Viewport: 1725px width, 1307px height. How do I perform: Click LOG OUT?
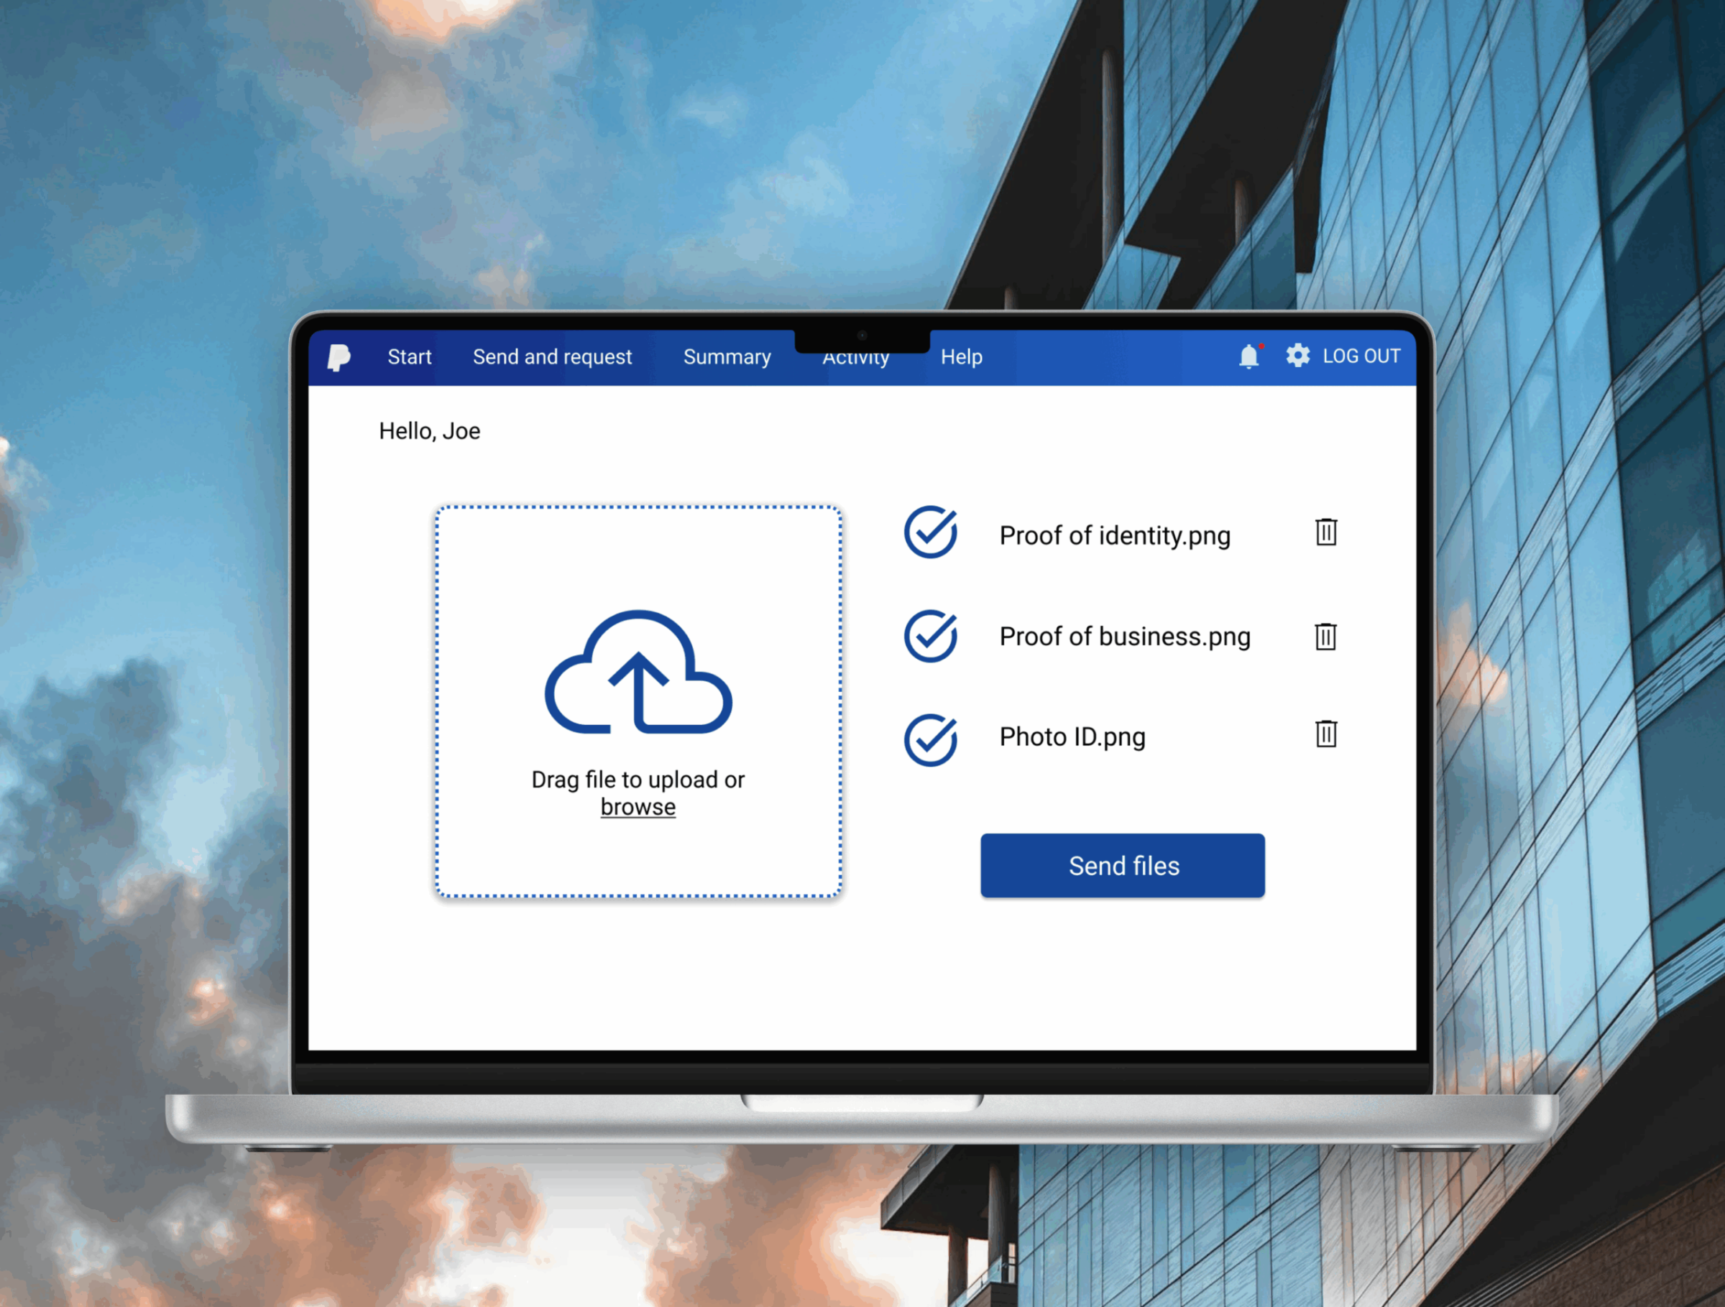coord(1361,356)
